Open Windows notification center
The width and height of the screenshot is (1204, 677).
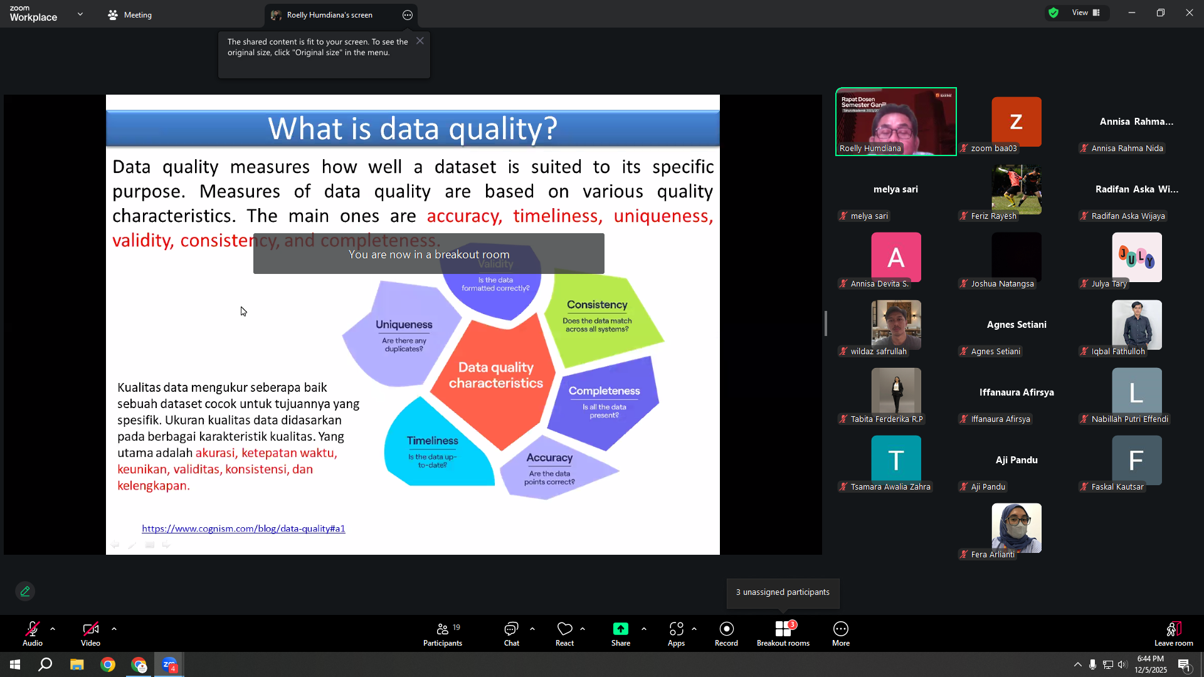coord(1184,664)
